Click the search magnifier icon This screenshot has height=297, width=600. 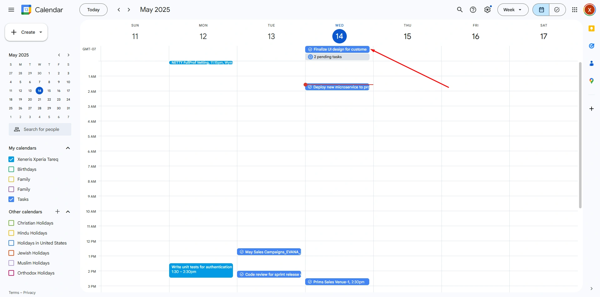[460, 10]
